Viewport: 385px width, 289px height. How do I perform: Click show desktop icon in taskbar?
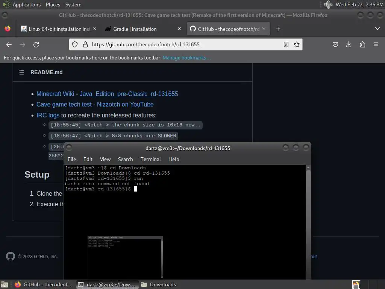[5, 284]
